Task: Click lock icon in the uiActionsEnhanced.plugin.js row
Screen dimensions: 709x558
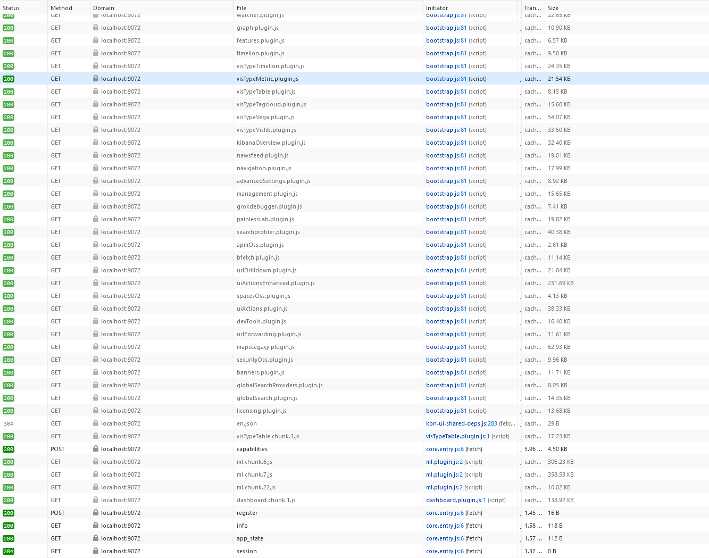Action: click(96, 283)
